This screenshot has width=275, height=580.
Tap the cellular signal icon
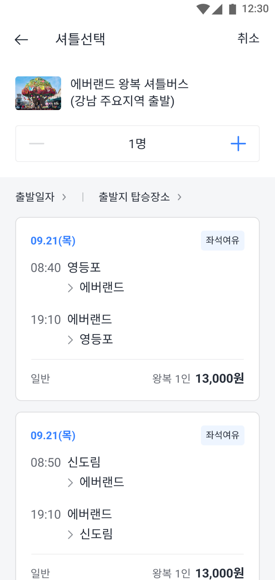tap(217, 9)
